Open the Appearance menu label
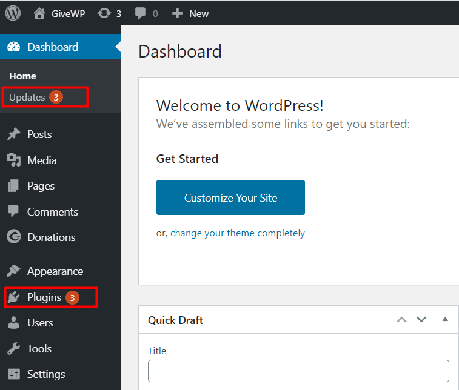Viewport: 459px width, 390px height. coord(55,271)
